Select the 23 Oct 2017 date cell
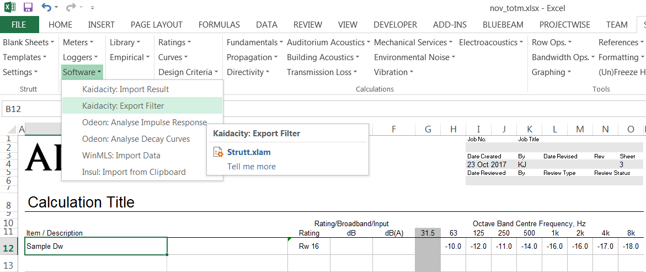 [x=487, y=164]
